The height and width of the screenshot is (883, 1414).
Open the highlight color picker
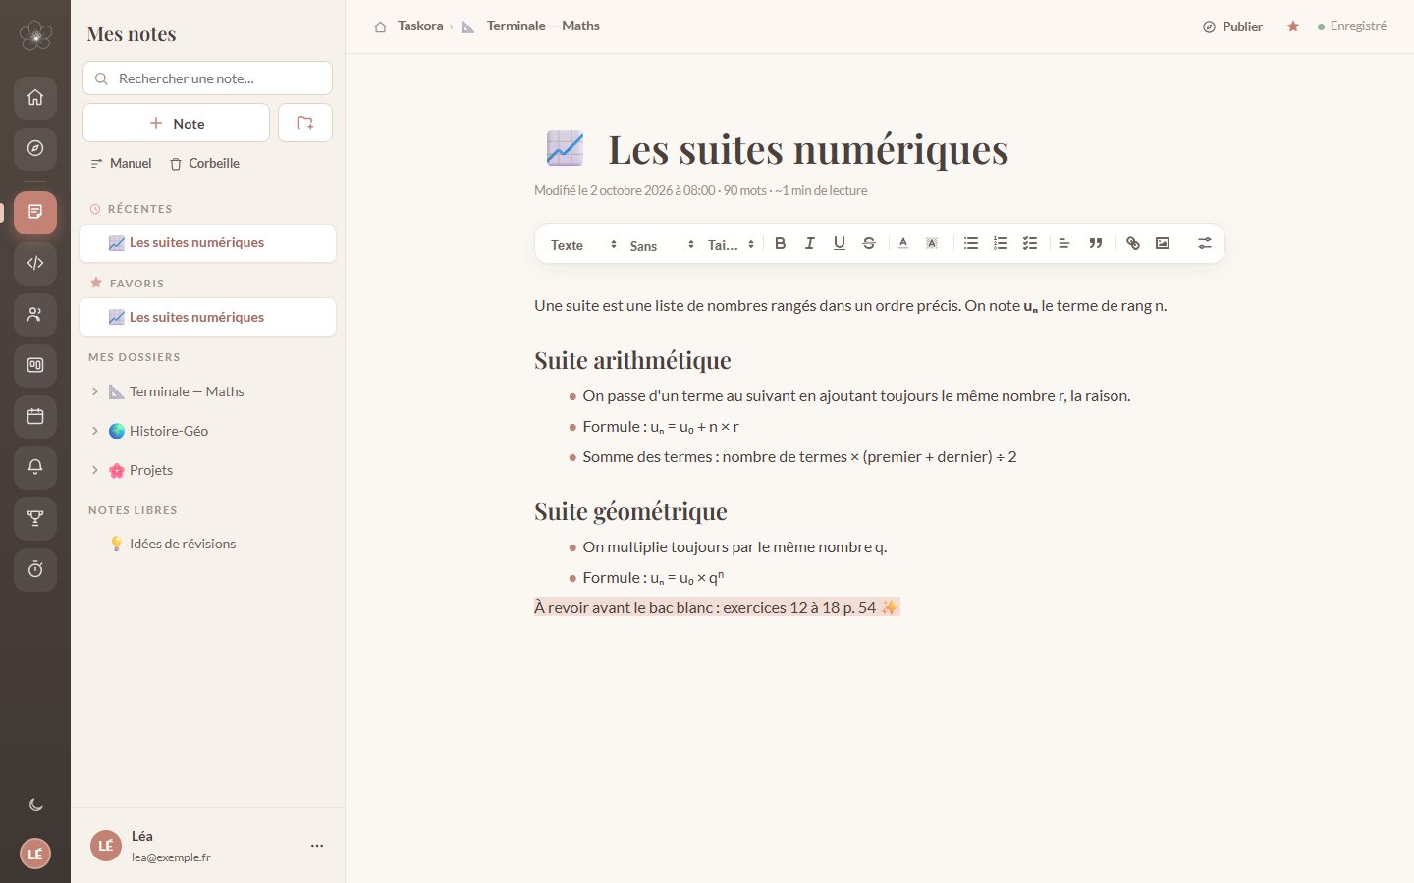click(x=932, y=243)
